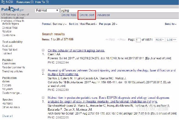
Task: Click Clear all filters
Action: [7, 116]
